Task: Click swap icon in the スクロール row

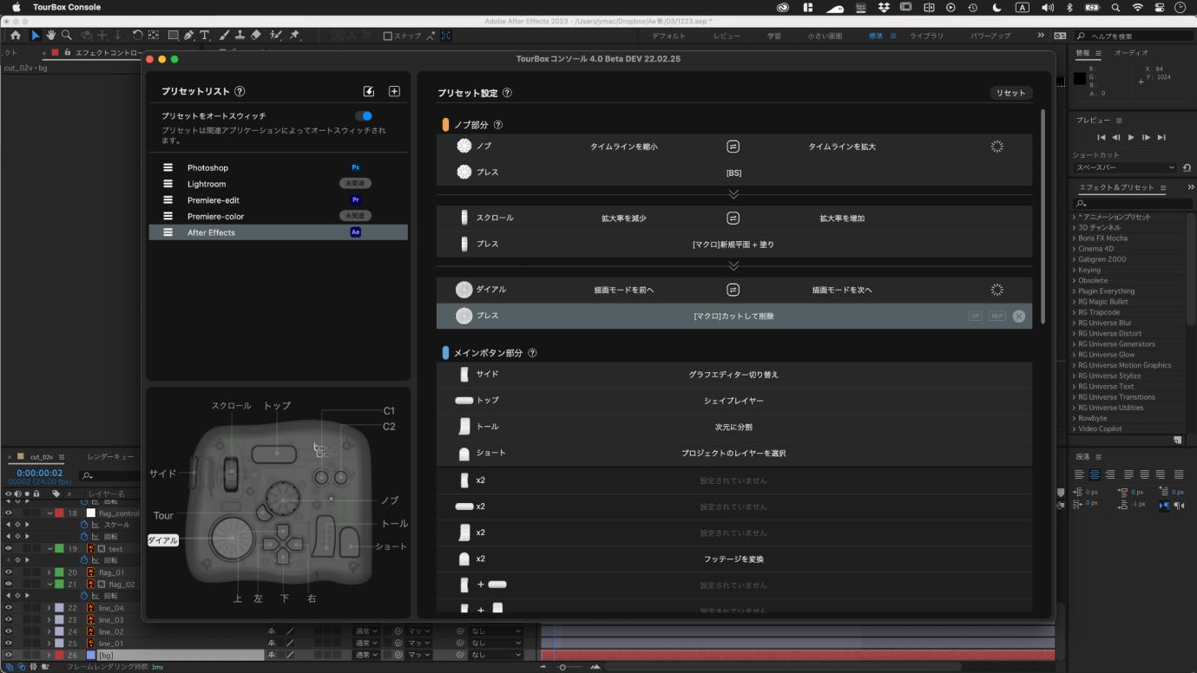Action: (733, 219)
